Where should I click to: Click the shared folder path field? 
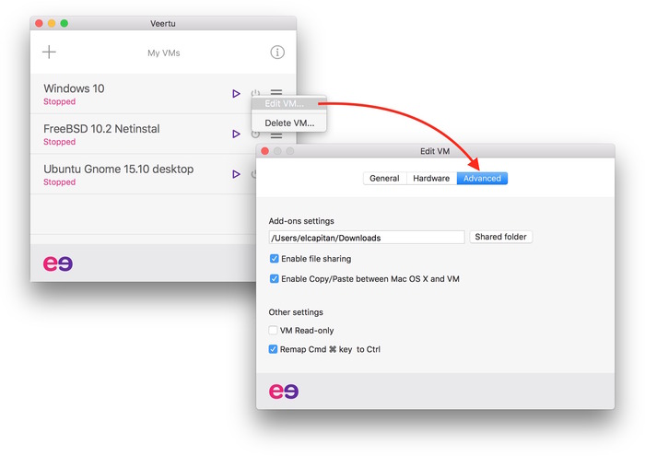point(367,238)
